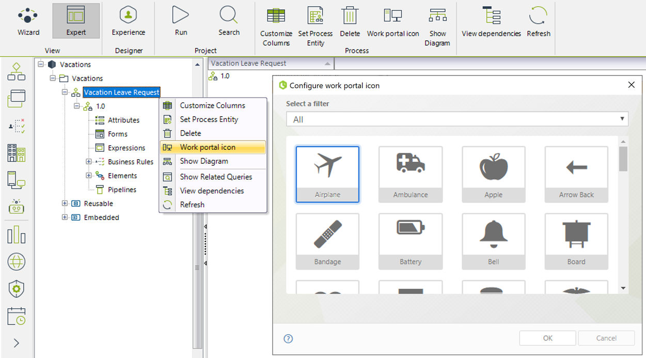This screenshot has height=358, width=646.
Task: Open the Organization buildings sidebar module
Action: point(17,153)
